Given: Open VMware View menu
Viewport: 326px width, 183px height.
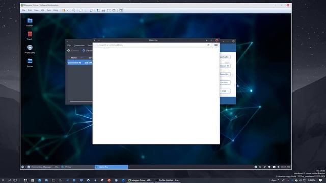Looking at the screenshot, I should (36, 10).
